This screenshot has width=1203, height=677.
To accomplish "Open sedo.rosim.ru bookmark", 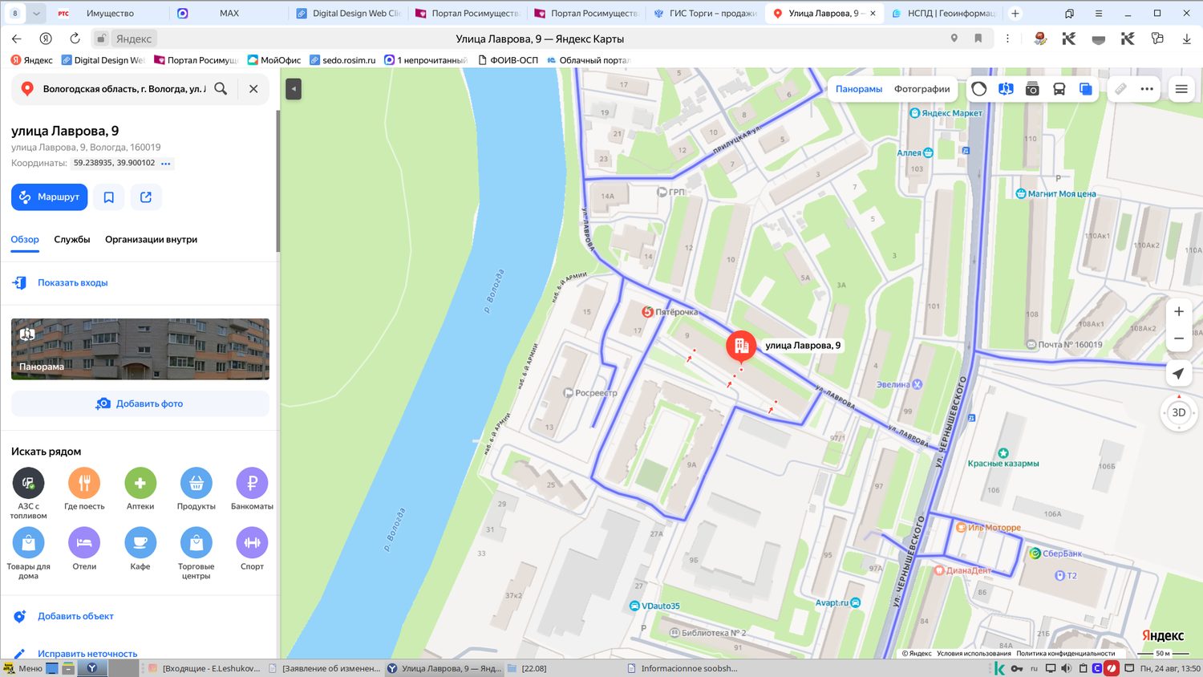I will coord(342,60).
